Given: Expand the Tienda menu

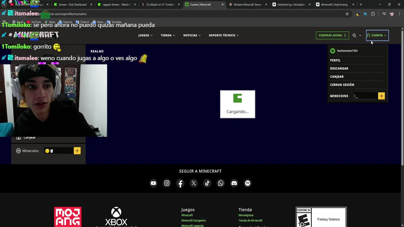Looking at the screenshot, I should [x=168, y=35].
